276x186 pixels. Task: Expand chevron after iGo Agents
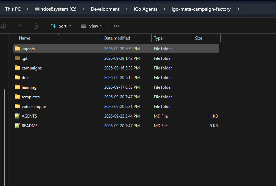click(164, 9)
